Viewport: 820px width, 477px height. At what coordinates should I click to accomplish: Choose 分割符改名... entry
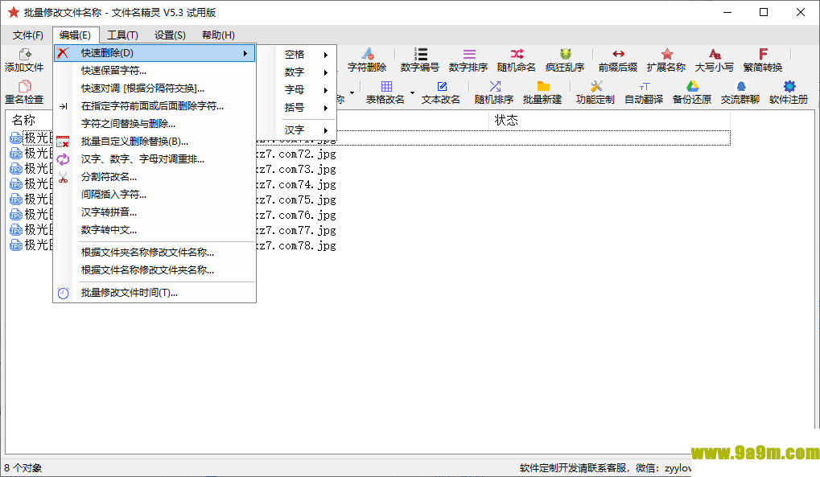(x=155, y=177)
